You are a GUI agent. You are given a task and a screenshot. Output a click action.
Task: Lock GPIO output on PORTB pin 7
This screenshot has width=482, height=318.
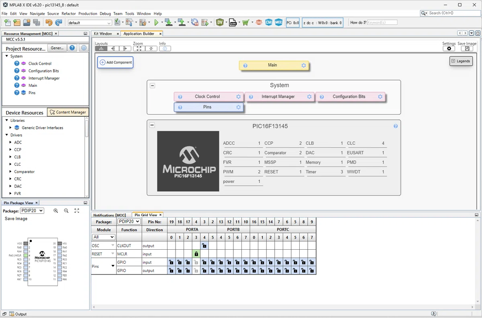tap(245, 271)
